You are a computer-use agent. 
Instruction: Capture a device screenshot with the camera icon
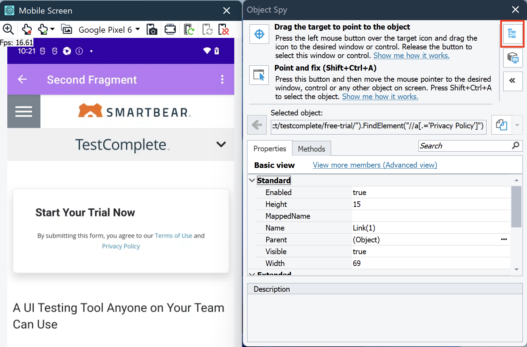(152, 30)
